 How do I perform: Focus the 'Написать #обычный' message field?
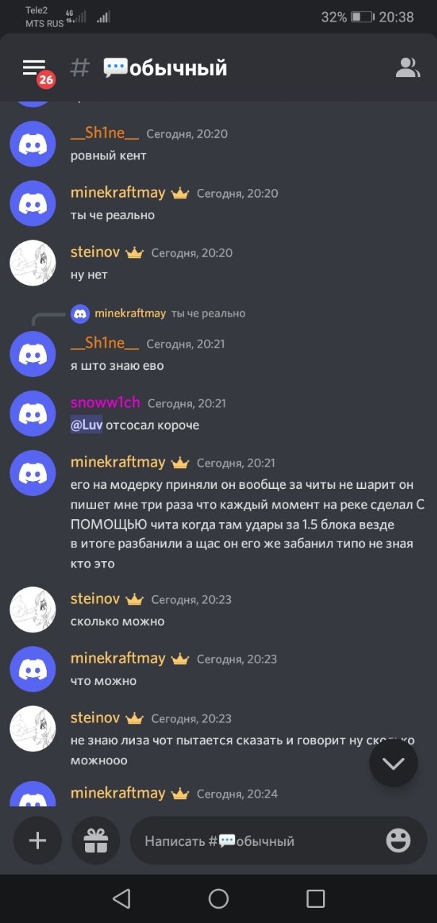[278, 840]
